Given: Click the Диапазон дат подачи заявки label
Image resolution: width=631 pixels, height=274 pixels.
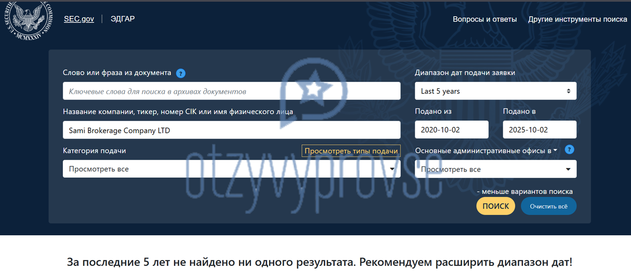Looking at the screenshot, I should point(465,73).
